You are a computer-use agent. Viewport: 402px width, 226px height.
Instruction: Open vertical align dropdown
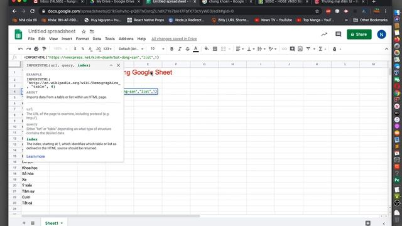251,49
